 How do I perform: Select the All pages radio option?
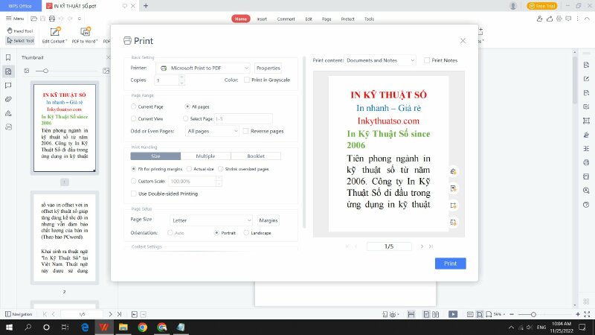coord(187,106)
